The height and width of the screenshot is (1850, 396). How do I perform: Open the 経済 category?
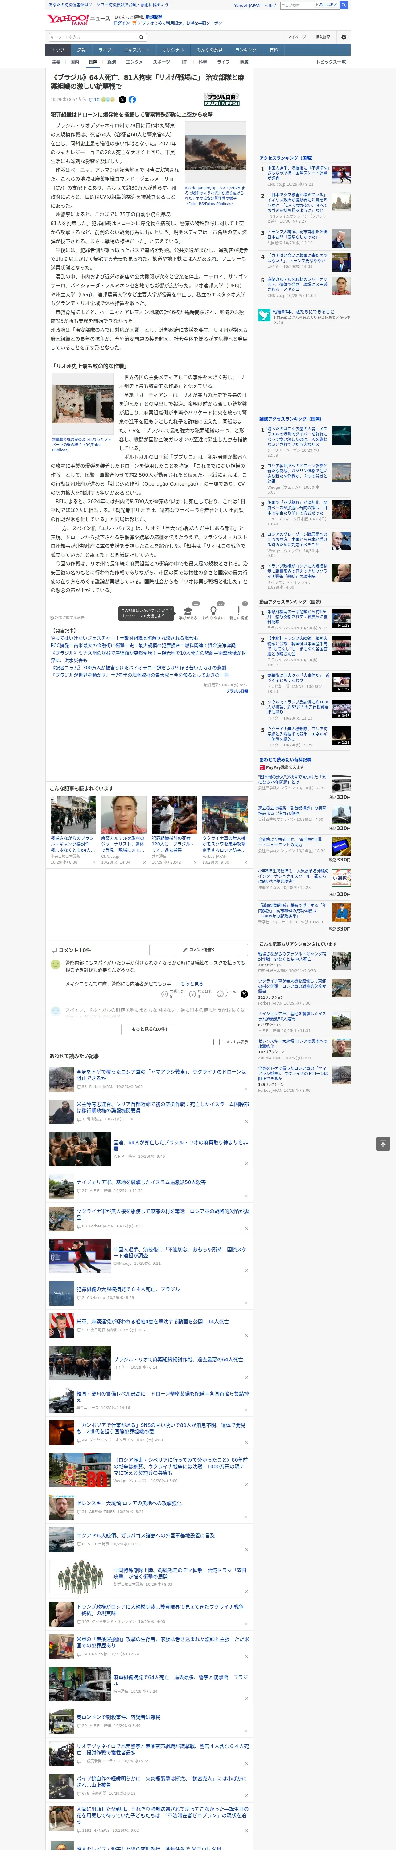(x=111, y=62)
